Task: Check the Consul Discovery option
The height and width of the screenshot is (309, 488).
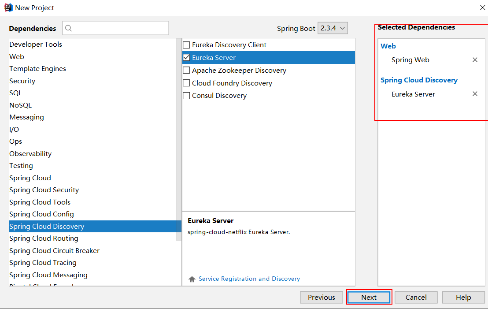Action: (x=186, y=96)
